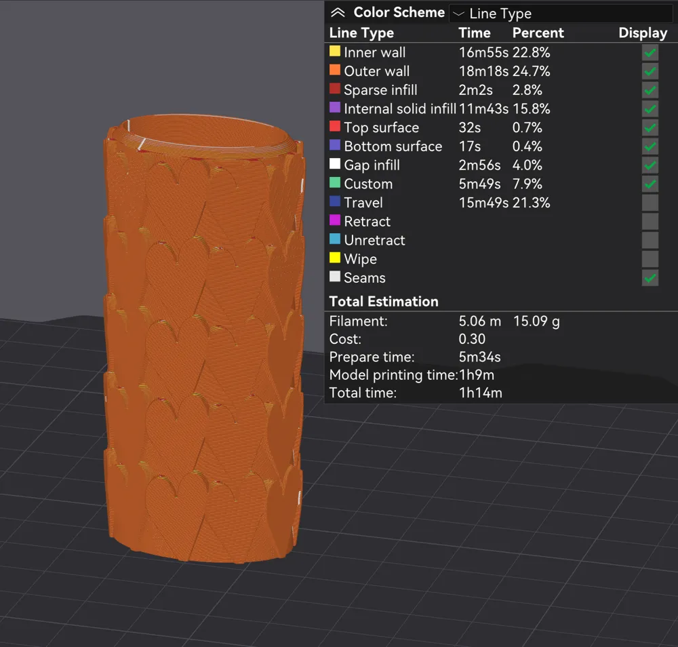
Task: Select the Bottom surface row label
Action: tap(393, 146)
